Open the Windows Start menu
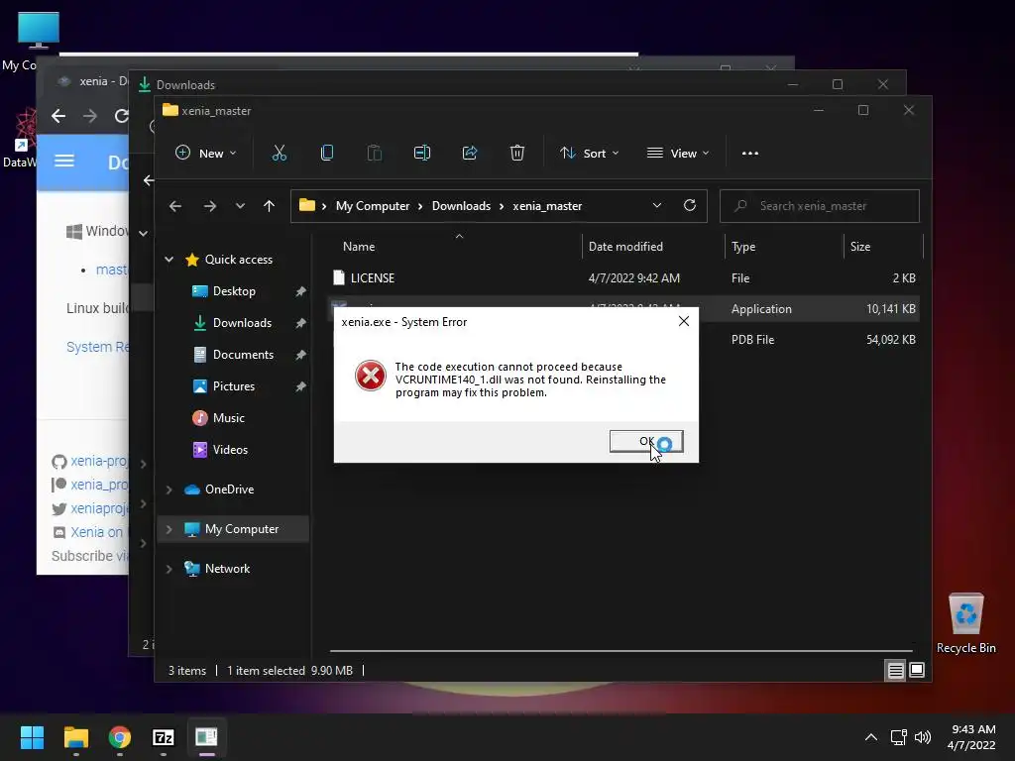Image resolution: width=1015 pixels, height=761 pixels. click(32, 737)
